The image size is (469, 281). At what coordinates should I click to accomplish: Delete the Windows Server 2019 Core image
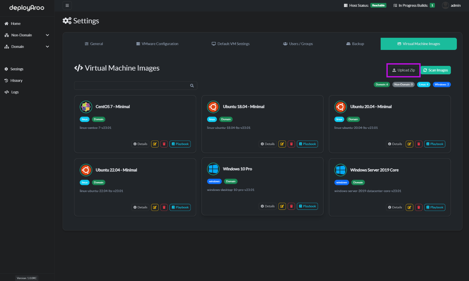(x=419, y=207)
